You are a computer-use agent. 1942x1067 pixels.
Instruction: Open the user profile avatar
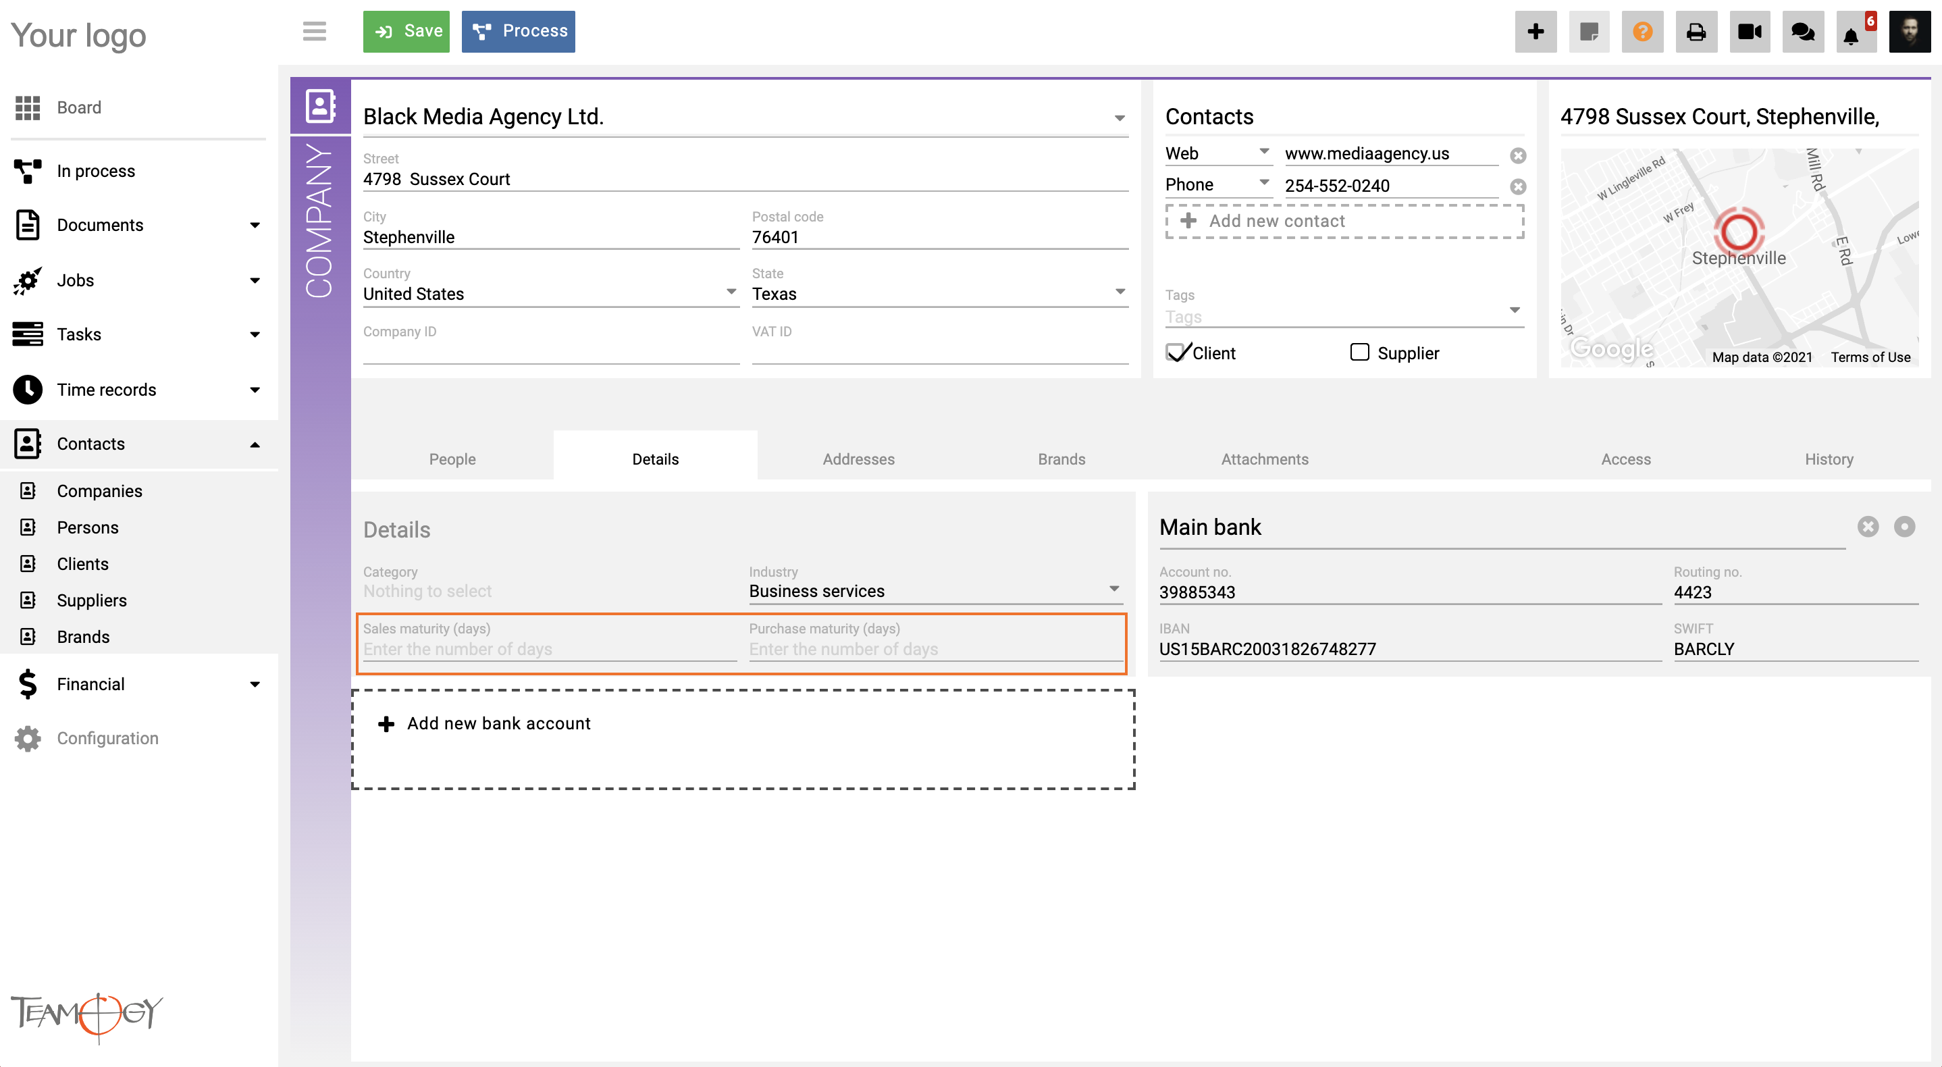point(1910,32)
